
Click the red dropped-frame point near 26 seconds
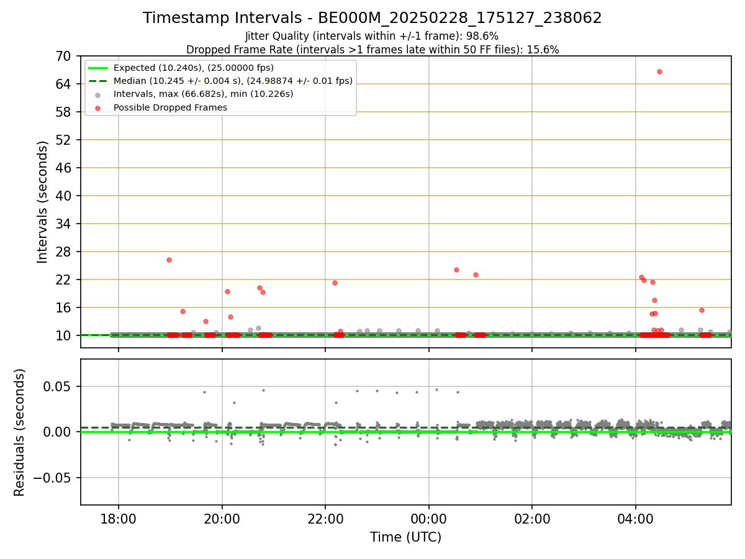(169, 260)
